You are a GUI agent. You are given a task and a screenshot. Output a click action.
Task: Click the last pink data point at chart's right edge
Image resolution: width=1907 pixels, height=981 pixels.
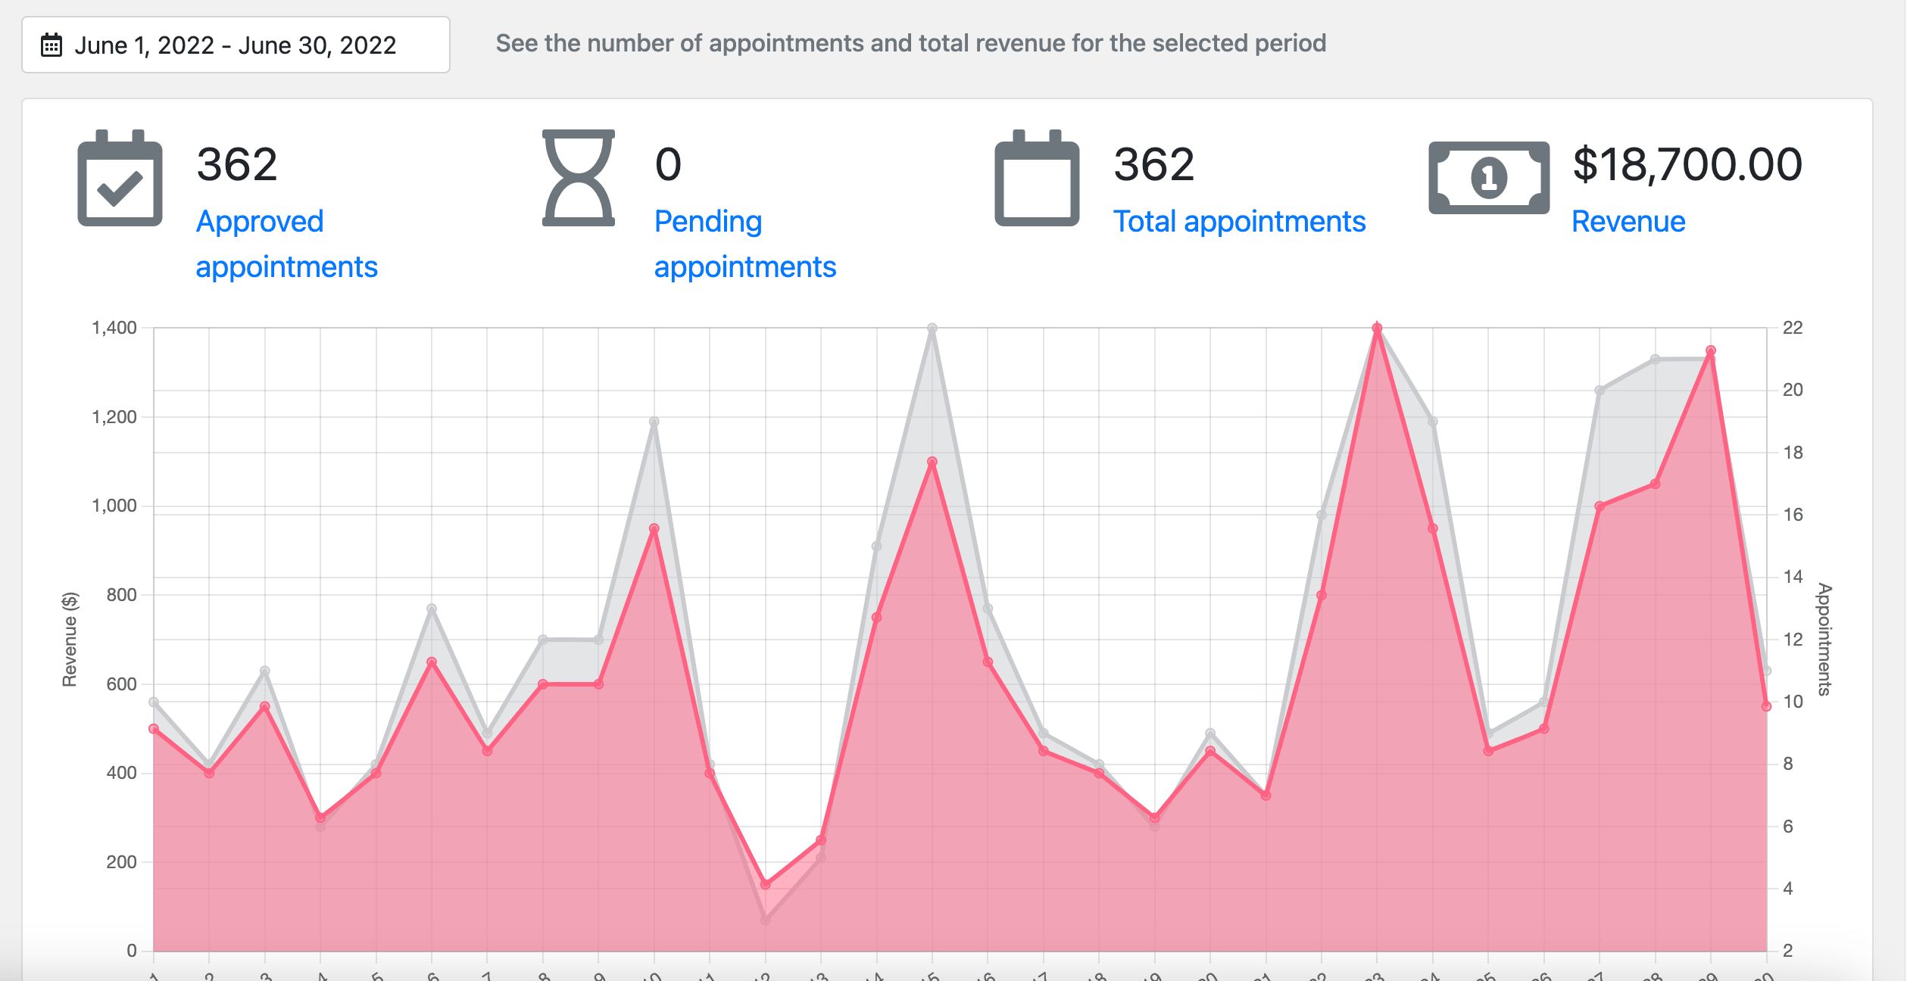[1766, 706]
